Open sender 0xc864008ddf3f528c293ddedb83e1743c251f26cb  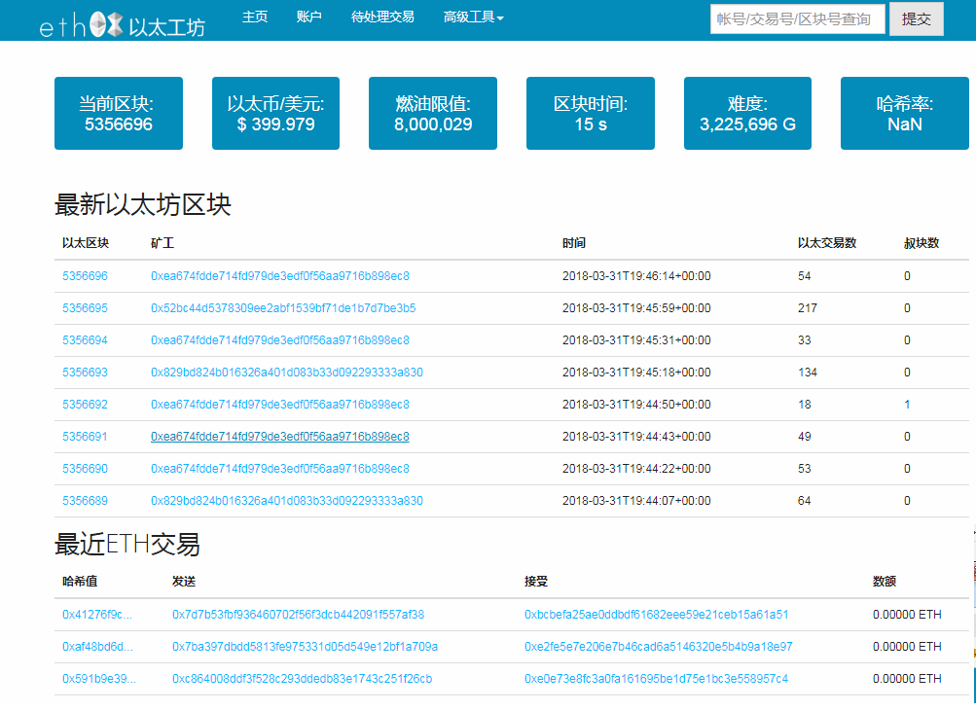coord(302,679)
